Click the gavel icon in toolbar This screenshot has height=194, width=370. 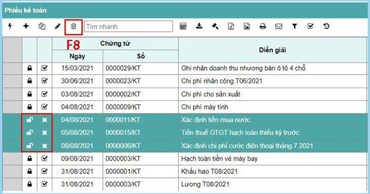tap(215, 27)
